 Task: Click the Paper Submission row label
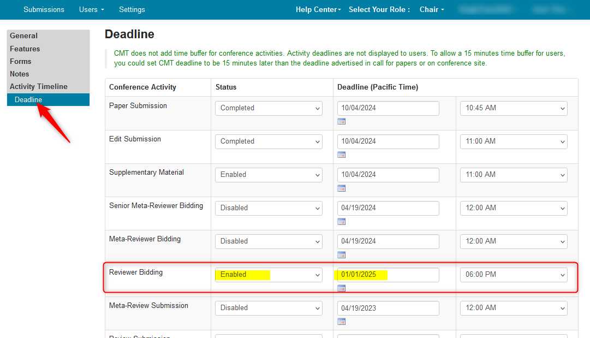[138, 106]
